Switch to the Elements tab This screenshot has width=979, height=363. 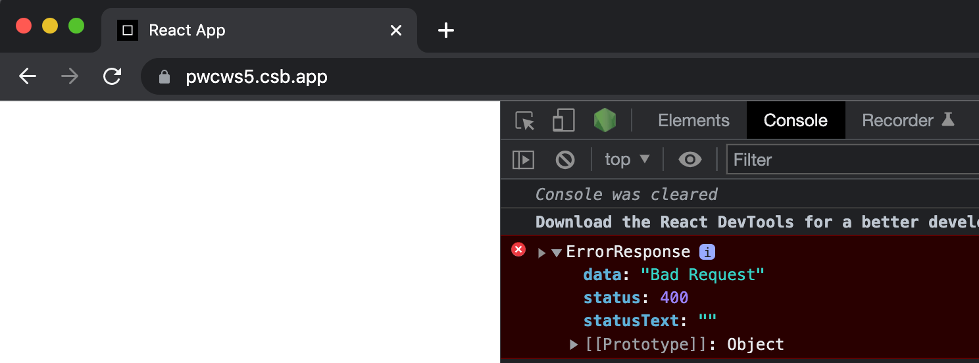693,120
